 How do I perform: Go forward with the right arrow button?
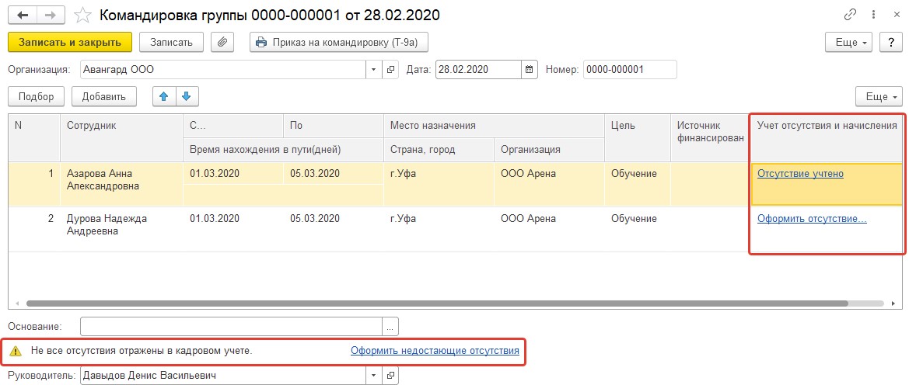click(x=51, y=15)
